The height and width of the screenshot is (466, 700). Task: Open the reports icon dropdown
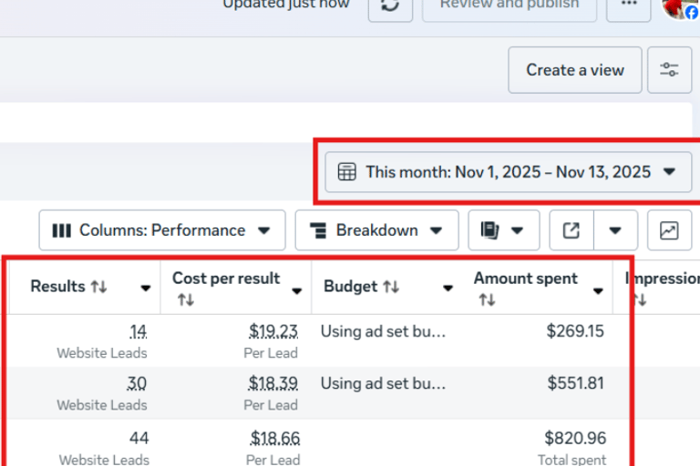coord(503,230)
